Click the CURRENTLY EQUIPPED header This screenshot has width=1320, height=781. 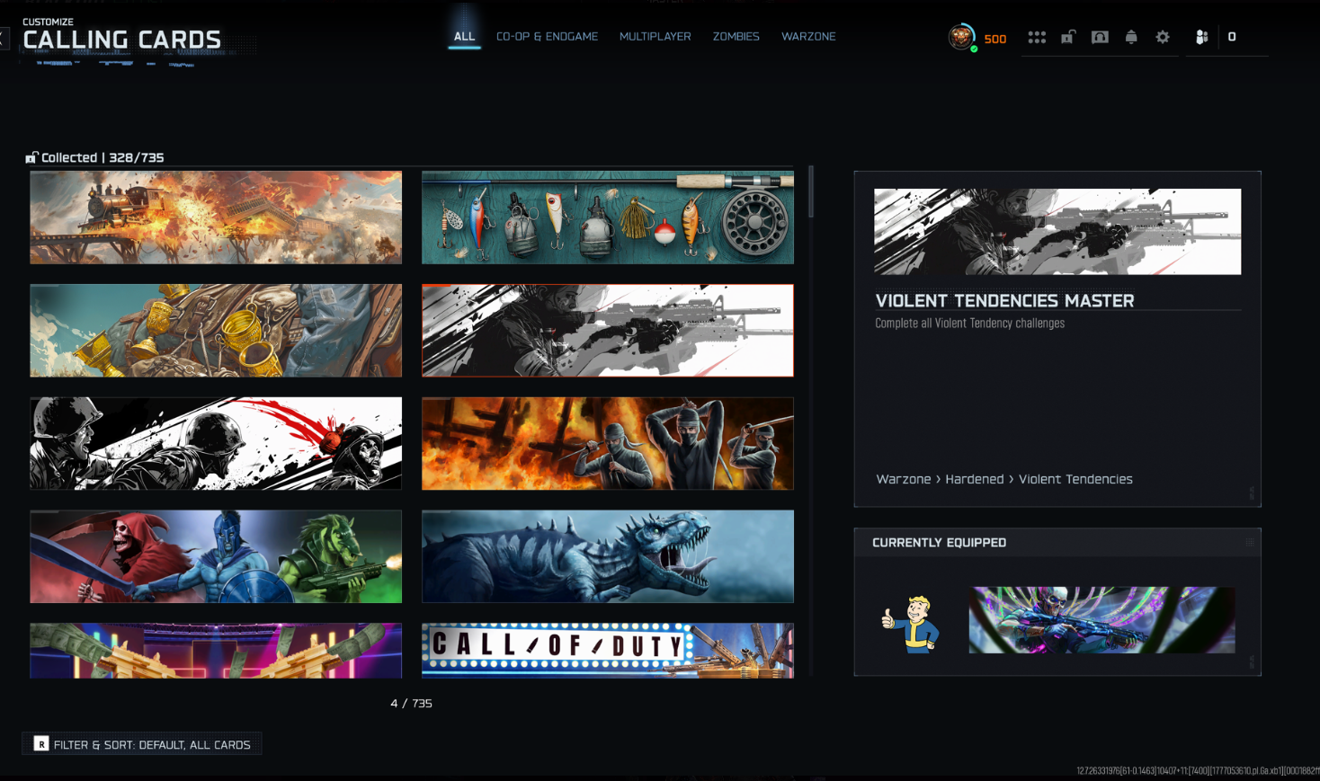[x=939, y=542]
